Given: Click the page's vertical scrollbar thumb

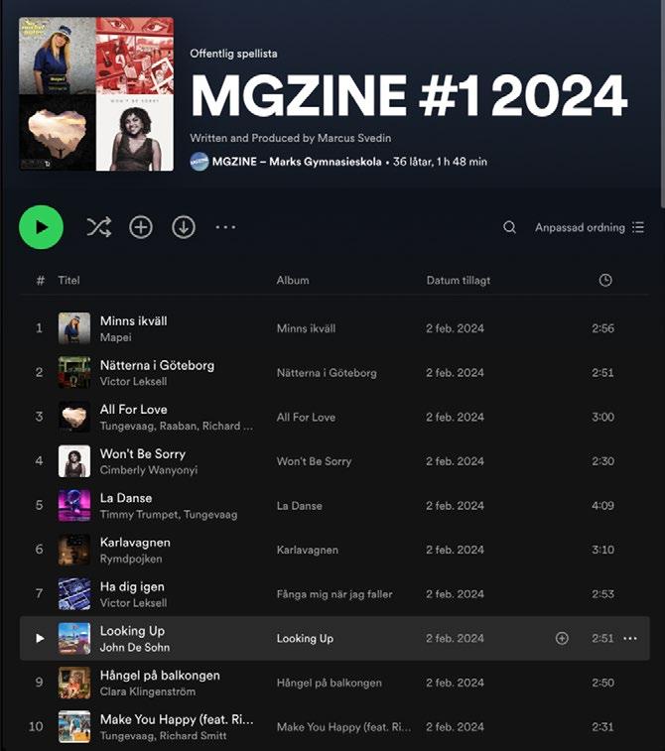Looking at the screenshot, I should click(x=662, y=104).
